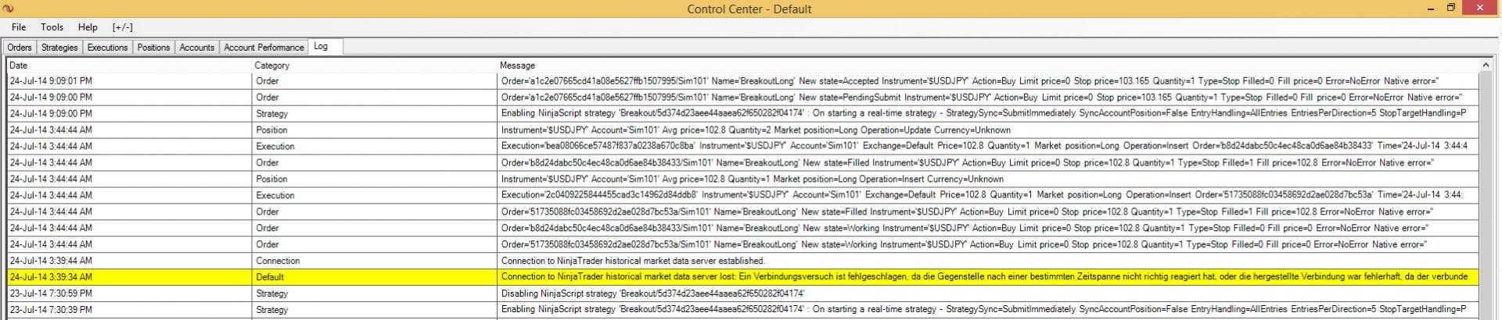The image size is (1502, 320).
Task: Click the order message with state=Accepted
Action: [x=988, y=81]
